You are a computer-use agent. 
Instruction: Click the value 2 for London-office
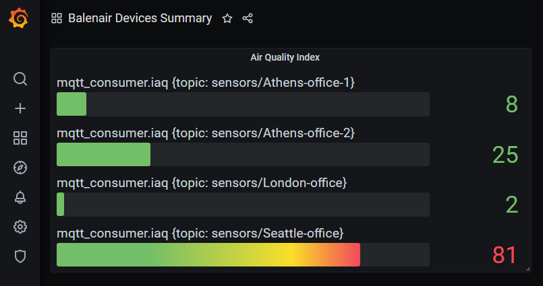(x=512, y=205)
